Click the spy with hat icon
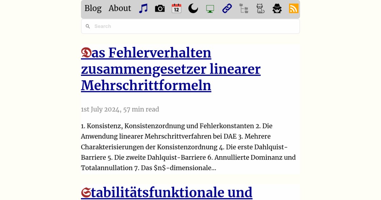 click(277, 9)
